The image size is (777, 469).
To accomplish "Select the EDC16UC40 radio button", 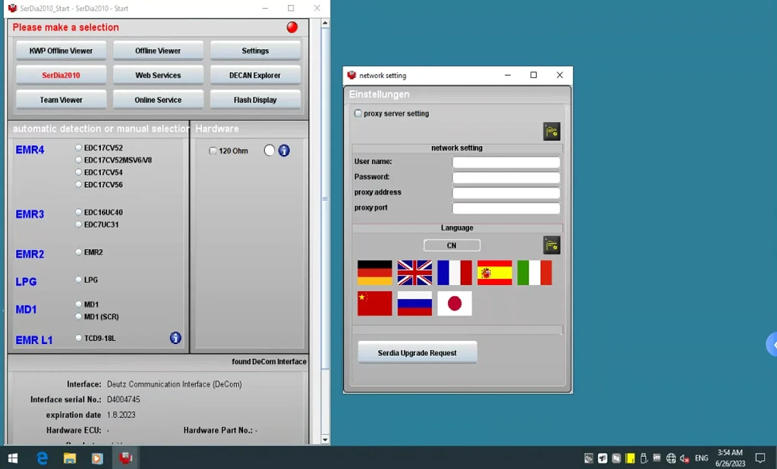I will click(79, 212).
